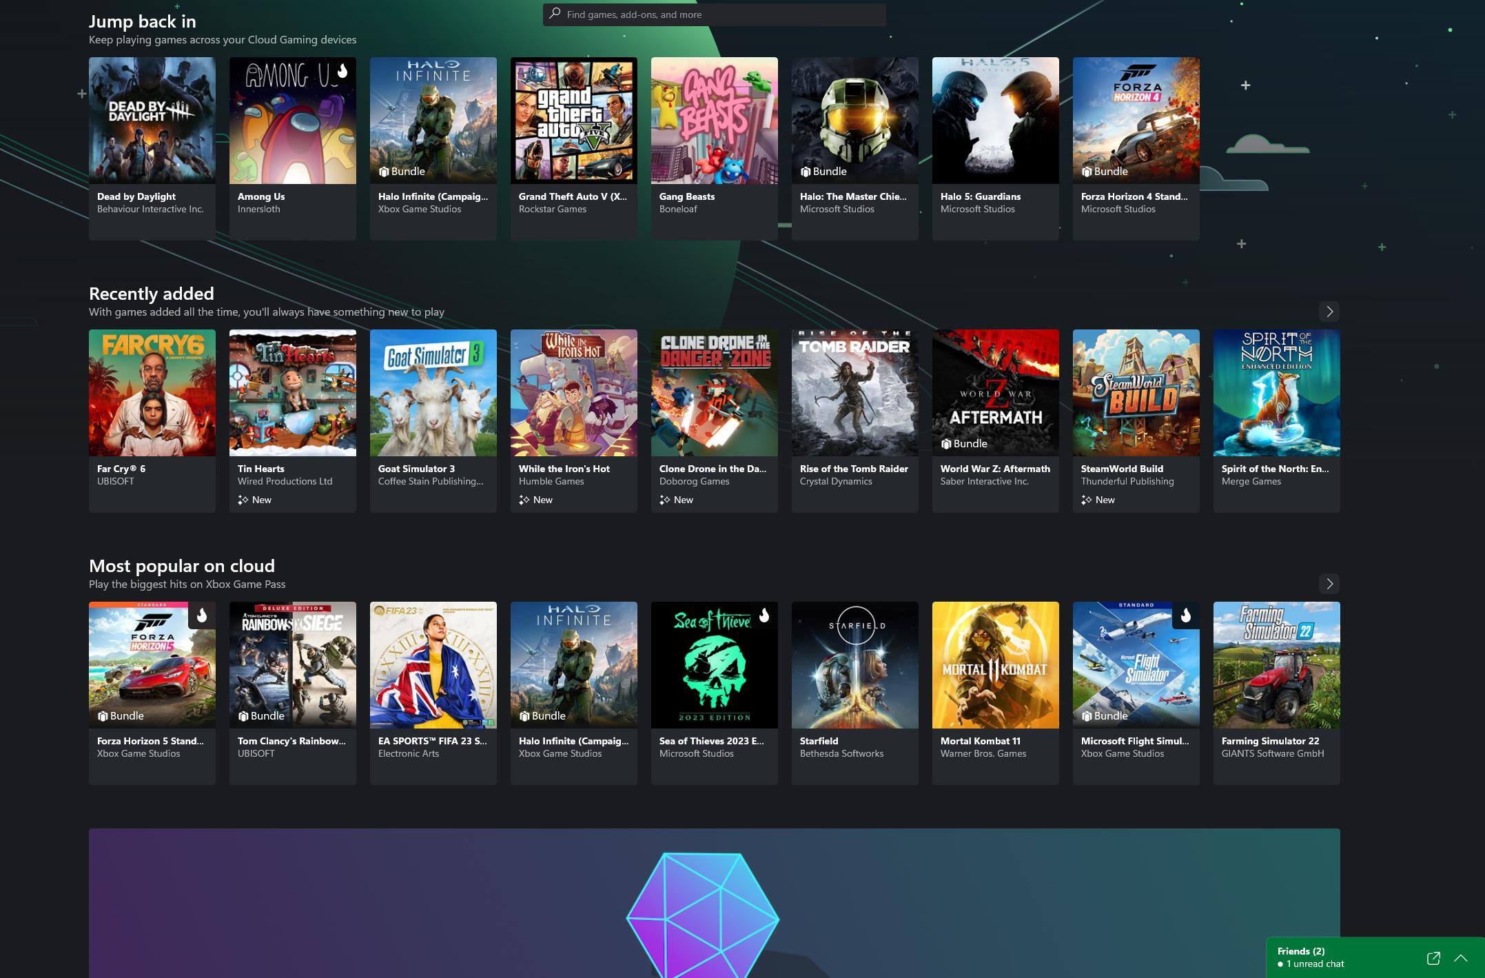Click Bundle badge on Halo Infinite tile
Viewport: 1485px width, 978px height.
(x=402, y=171)
